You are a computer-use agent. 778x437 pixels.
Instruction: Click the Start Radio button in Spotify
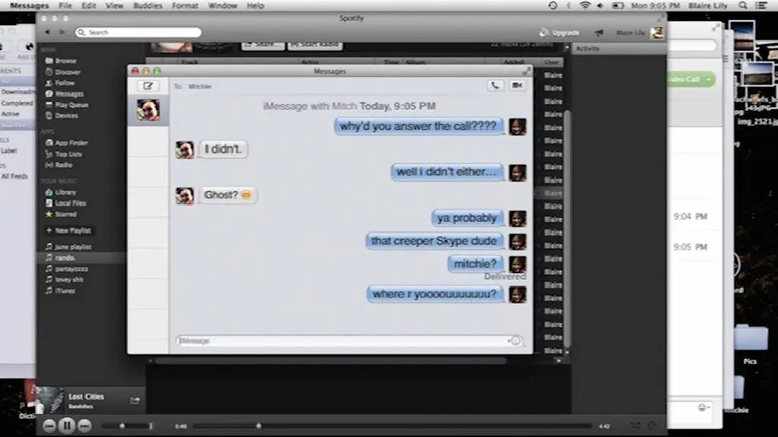click(x=315, y=45)
